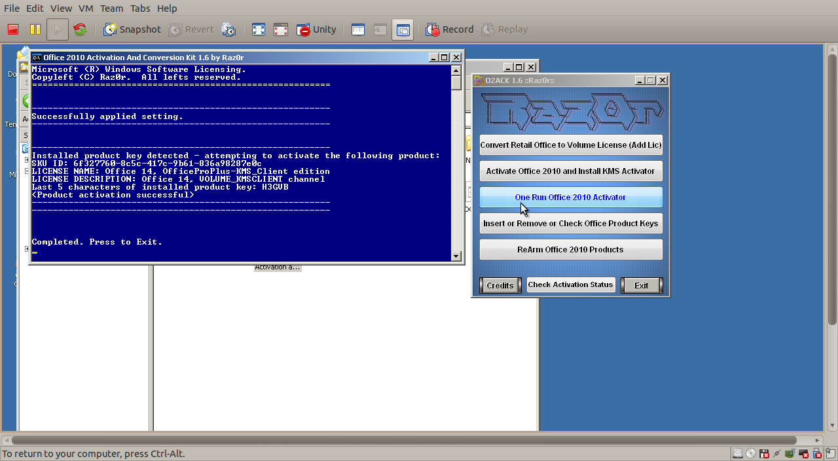
Task: Click ReArm Office 2010 Products
Action: (x=571, y=250)
